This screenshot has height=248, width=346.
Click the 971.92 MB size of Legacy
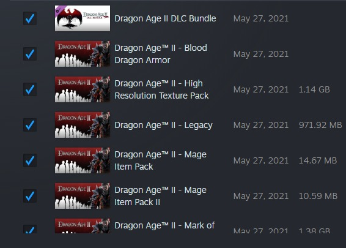(x=320, y=125)
